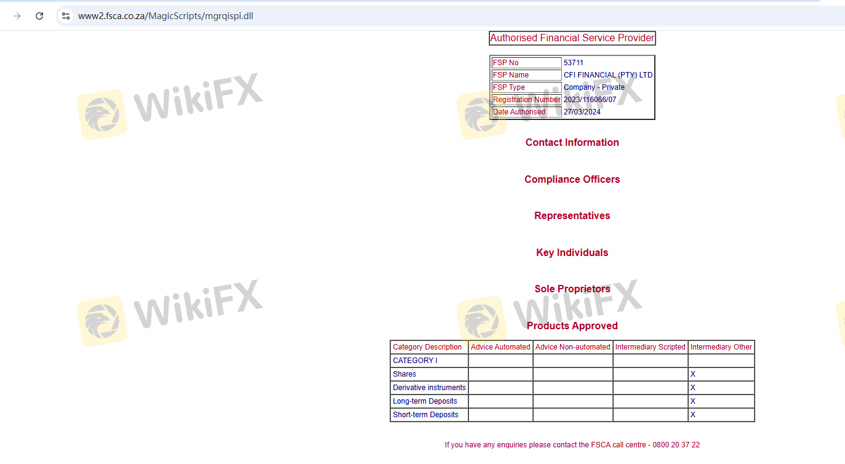This screenshot has height=464, width=845.
Task: Click the Intermediary Other column header
Action: coord(721,347)
